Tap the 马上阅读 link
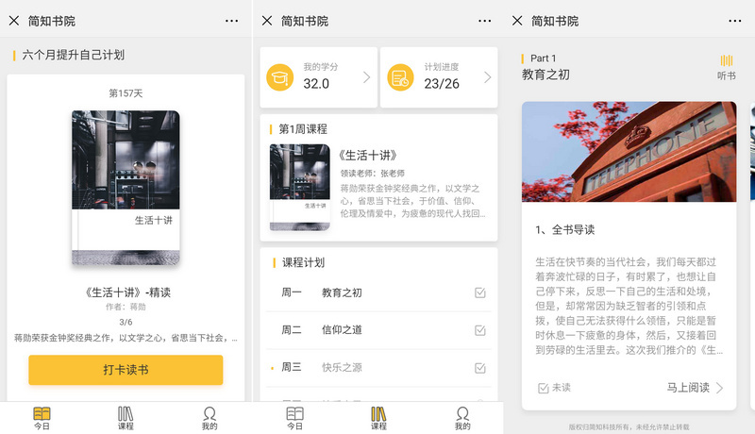The width and height of the screenshot is (755, 434). (x=687, y=388)
